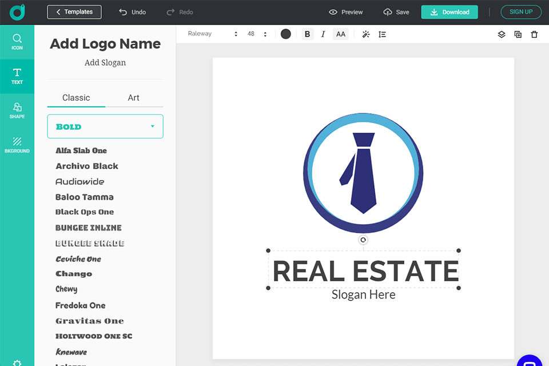Click the app logo in top-left corner

pos(17,12)
